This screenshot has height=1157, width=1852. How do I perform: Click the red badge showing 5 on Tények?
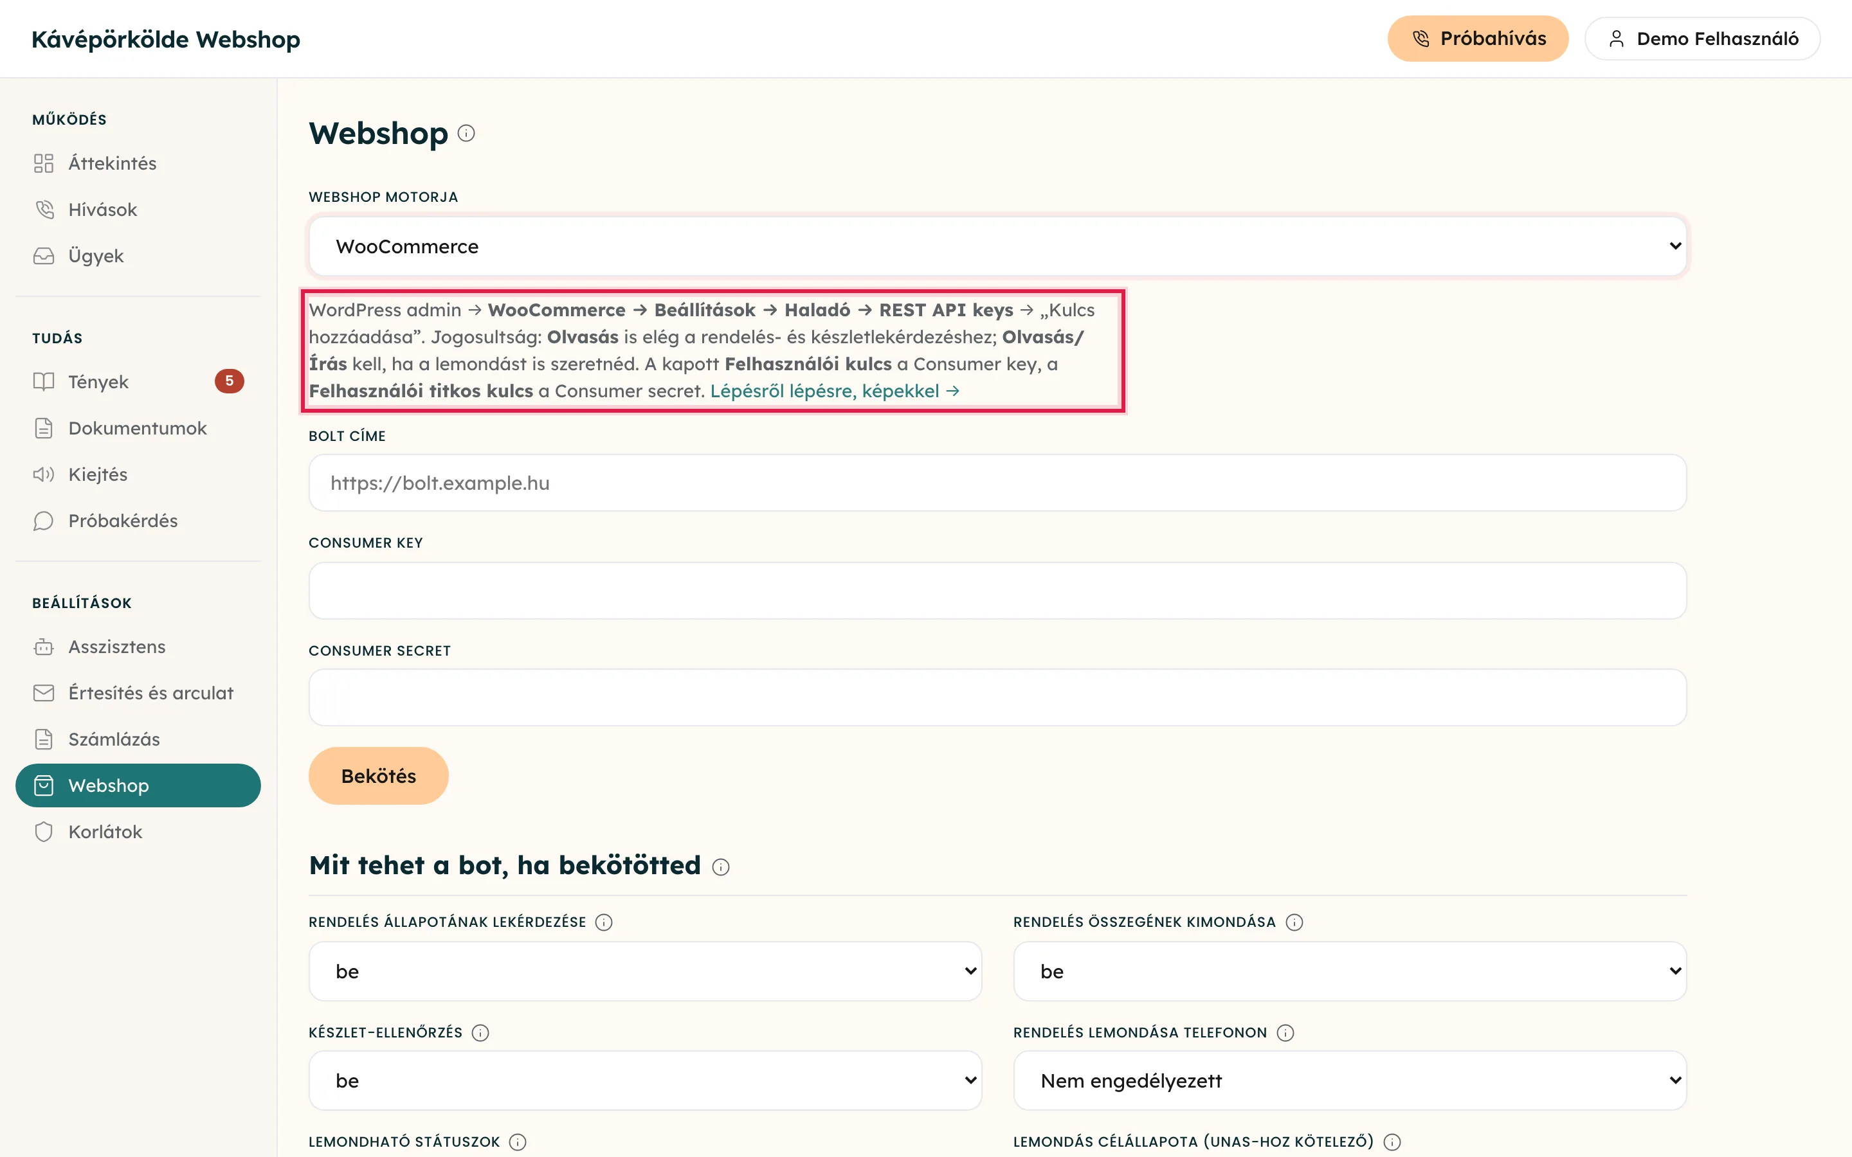[229, 381]
